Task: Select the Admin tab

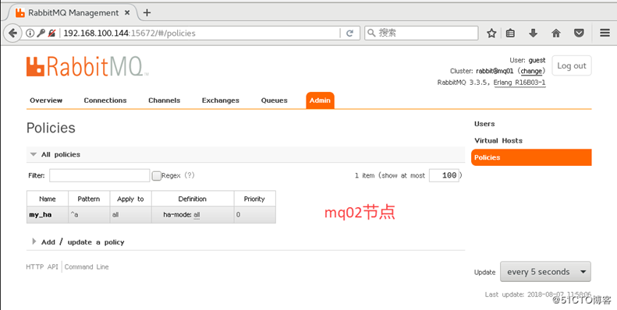Action: pyautogui.click(x=320, y=100)
